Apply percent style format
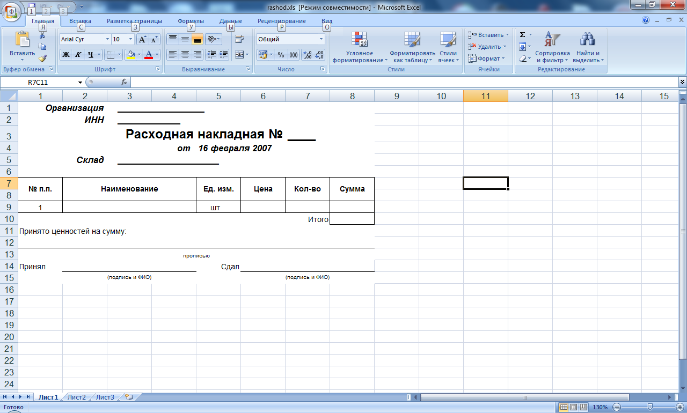 click(281, 54)
